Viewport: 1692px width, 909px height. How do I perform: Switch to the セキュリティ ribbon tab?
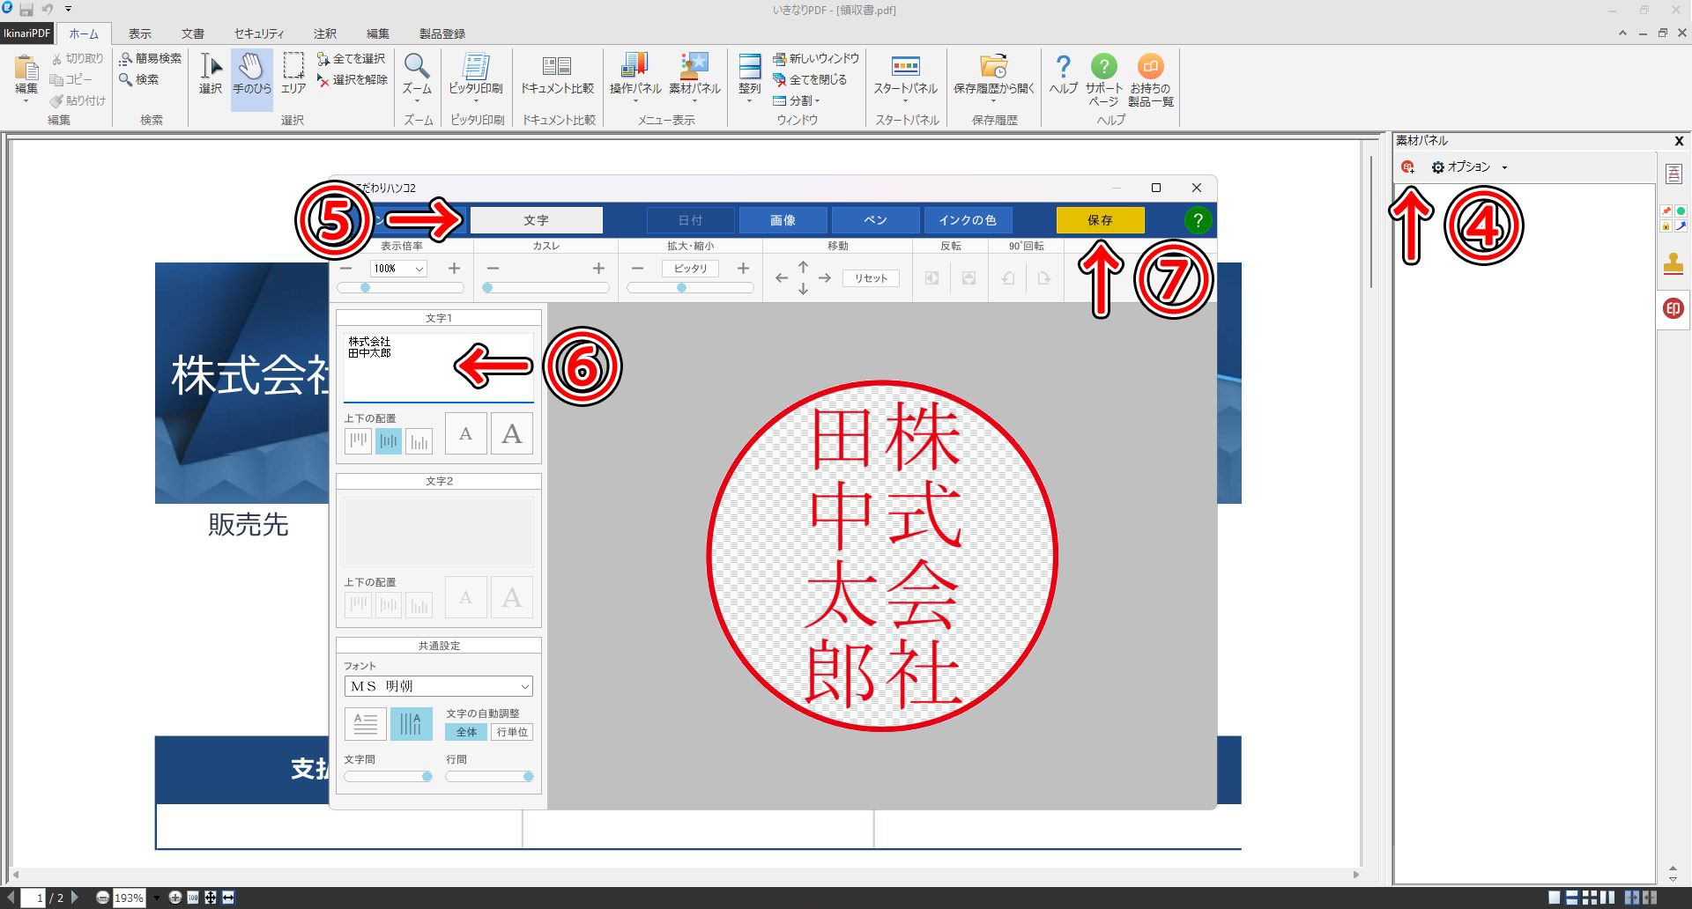tap(258, 33)
